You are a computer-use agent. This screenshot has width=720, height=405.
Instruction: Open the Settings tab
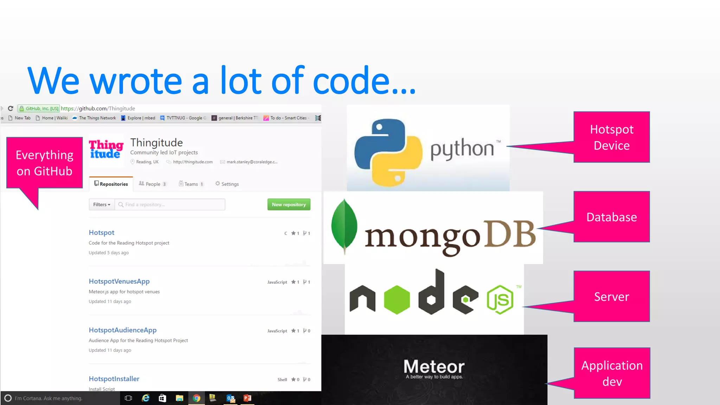pos(227,184)
